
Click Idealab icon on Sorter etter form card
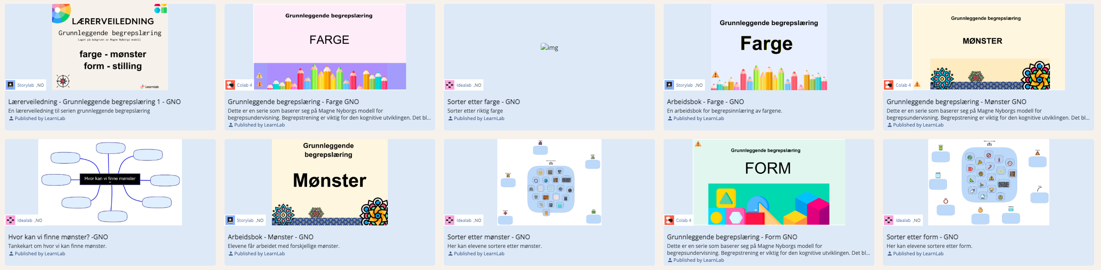[889, 220]
